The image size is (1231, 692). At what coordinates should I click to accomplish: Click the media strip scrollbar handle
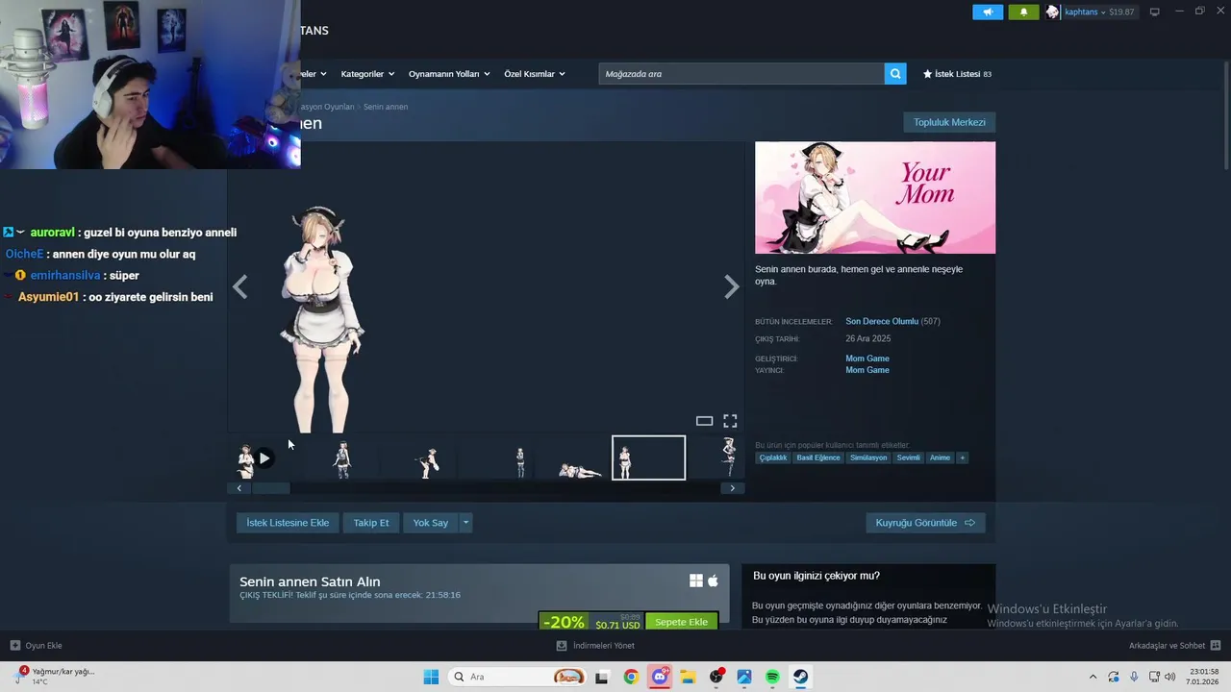pos(271,488)
